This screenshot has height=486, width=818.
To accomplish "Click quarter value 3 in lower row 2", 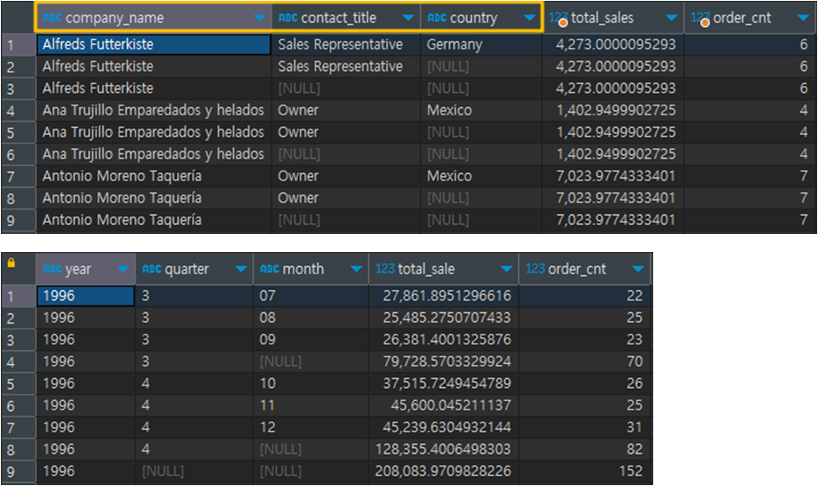I will pos(194,318).
